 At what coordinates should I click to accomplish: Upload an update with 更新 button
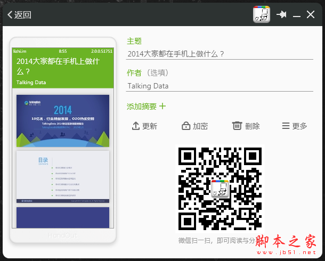click(x=144, y=126)
